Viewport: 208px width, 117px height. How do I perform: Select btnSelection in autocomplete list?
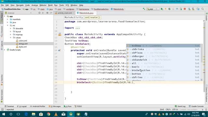click(163, 70)
